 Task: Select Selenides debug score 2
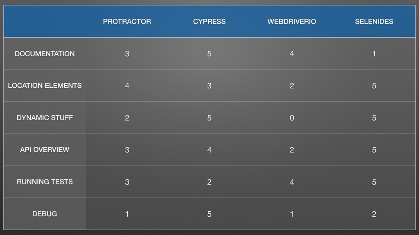[x=374, y=214]
